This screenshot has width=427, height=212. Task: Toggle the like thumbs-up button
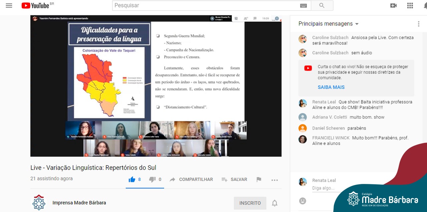pos(132,180)
